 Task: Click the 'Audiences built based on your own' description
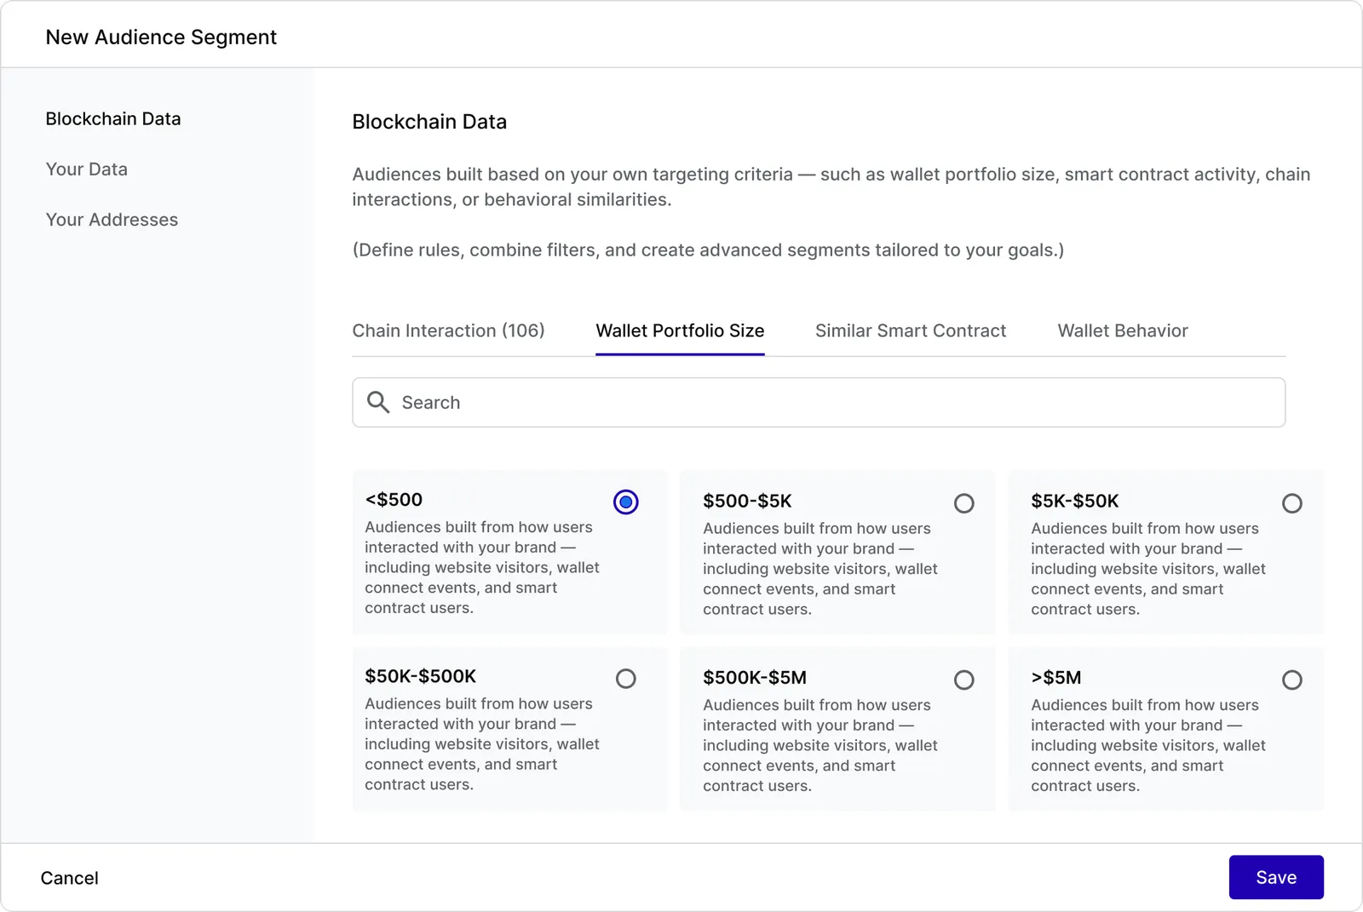(x=831, y=186)
